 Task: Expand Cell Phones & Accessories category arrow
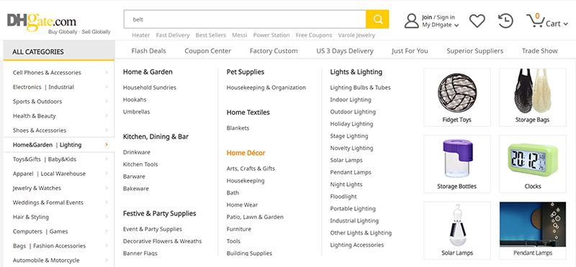tap(107, 72)
